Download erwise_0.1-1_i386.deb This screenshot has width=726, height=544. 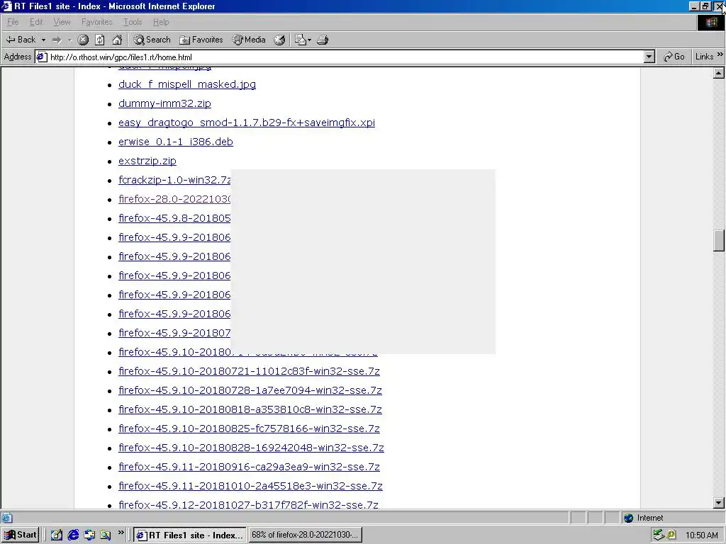pos(176,142)
